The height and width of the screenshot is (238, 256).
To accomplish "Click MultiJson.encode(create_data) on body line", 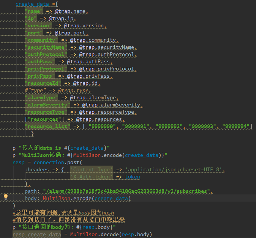I will 87,199.
